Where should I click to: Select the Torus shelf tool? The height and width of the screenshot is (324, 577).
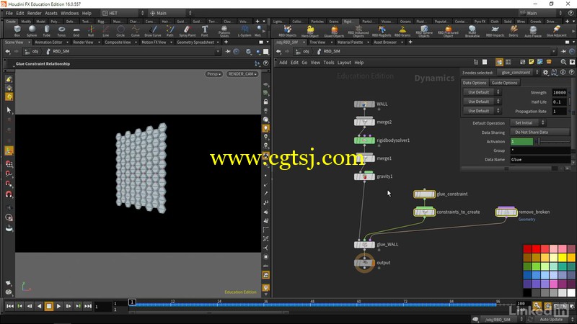tap(61, 31)
